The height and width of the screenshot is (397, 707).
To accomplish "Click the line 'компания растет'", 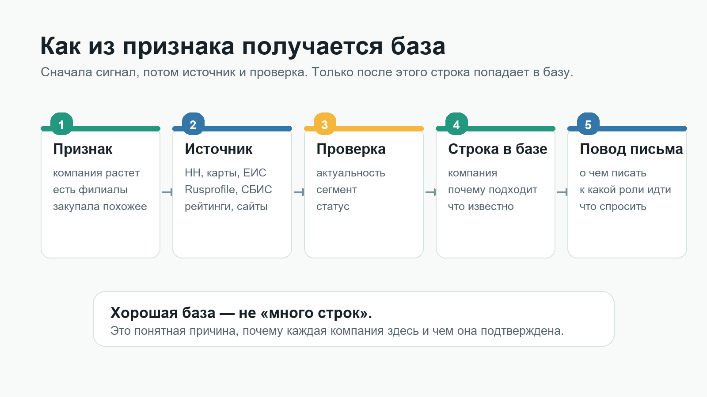I will (x=96, y=173).
